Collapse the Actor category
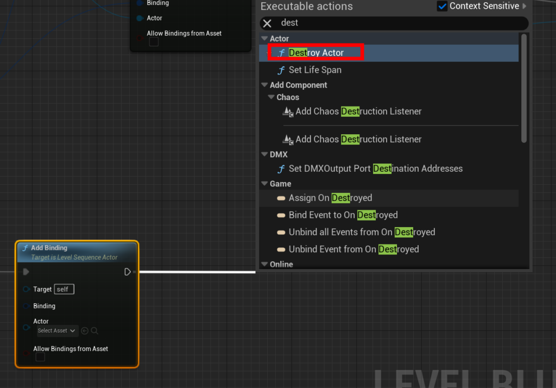Image resolution: width=556 pixels, height=388 pixels. [x=264, y=39]
